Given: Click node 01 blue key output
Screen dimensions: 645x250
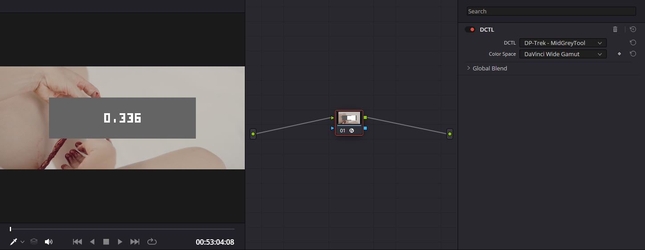Looking at the screenshot, I should pyautogui.click(x=365, y=128).
